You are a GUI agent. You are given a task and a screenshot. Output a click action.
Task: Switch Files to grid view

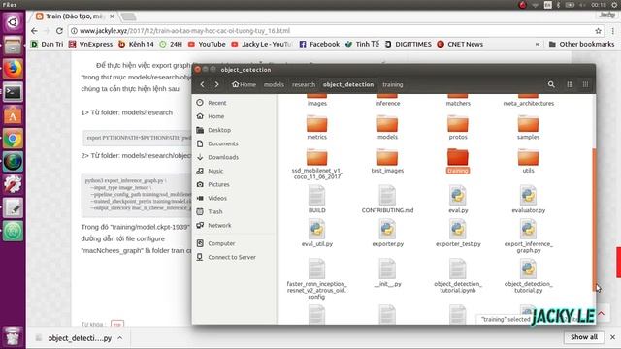tap(585, 84)
